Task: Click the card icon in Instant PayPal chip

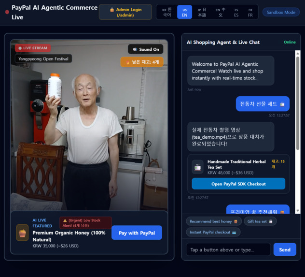Action: coord(234,233)
